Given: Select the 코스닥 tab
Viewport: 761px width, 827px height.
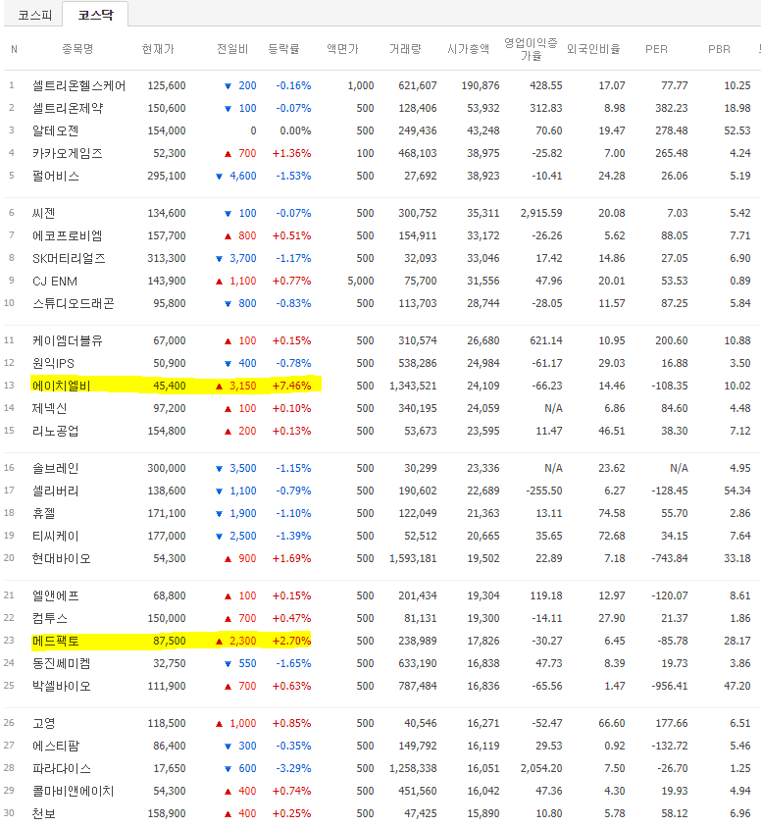Looking at the screenshot, I should tap(95, 15).
